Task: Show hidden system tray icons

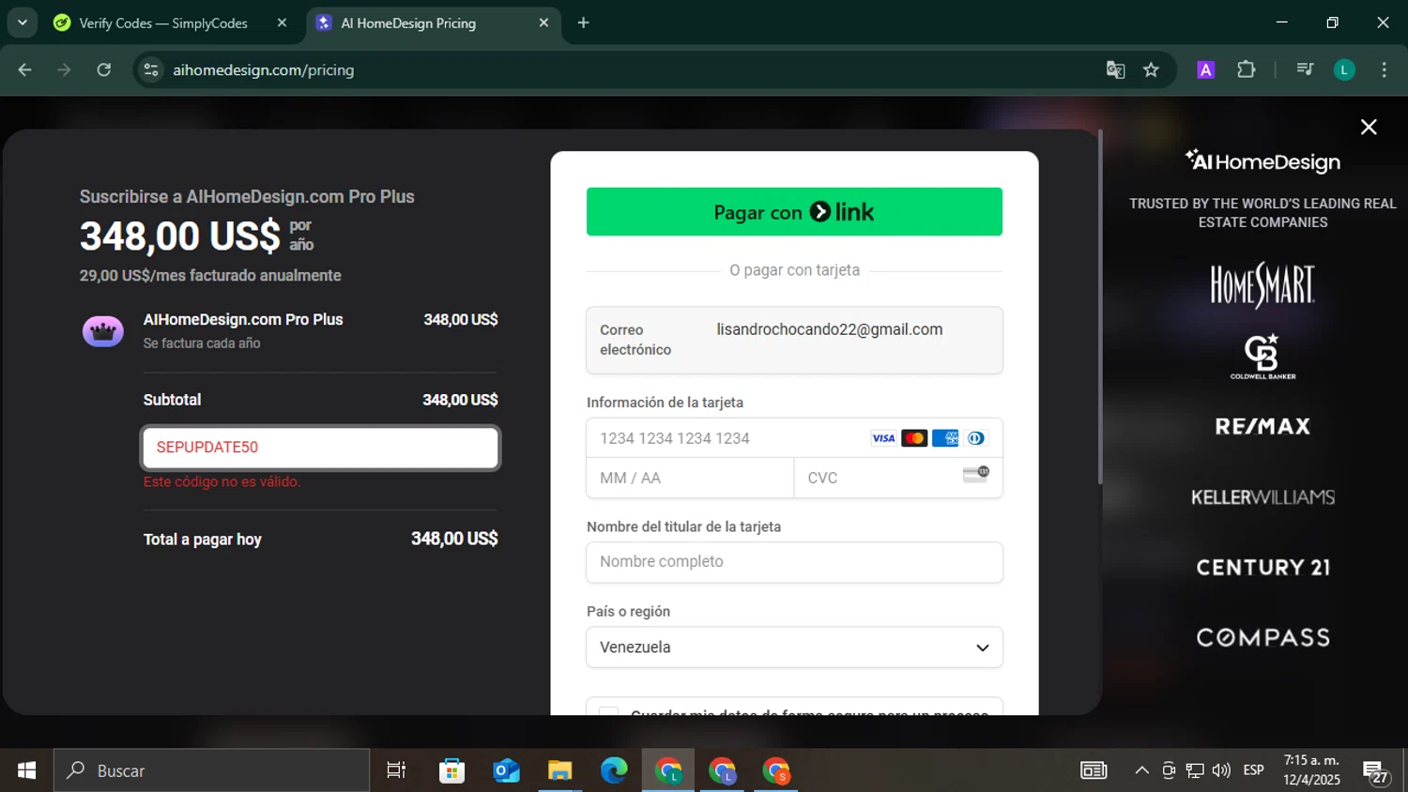Action: click(1141, 770)
